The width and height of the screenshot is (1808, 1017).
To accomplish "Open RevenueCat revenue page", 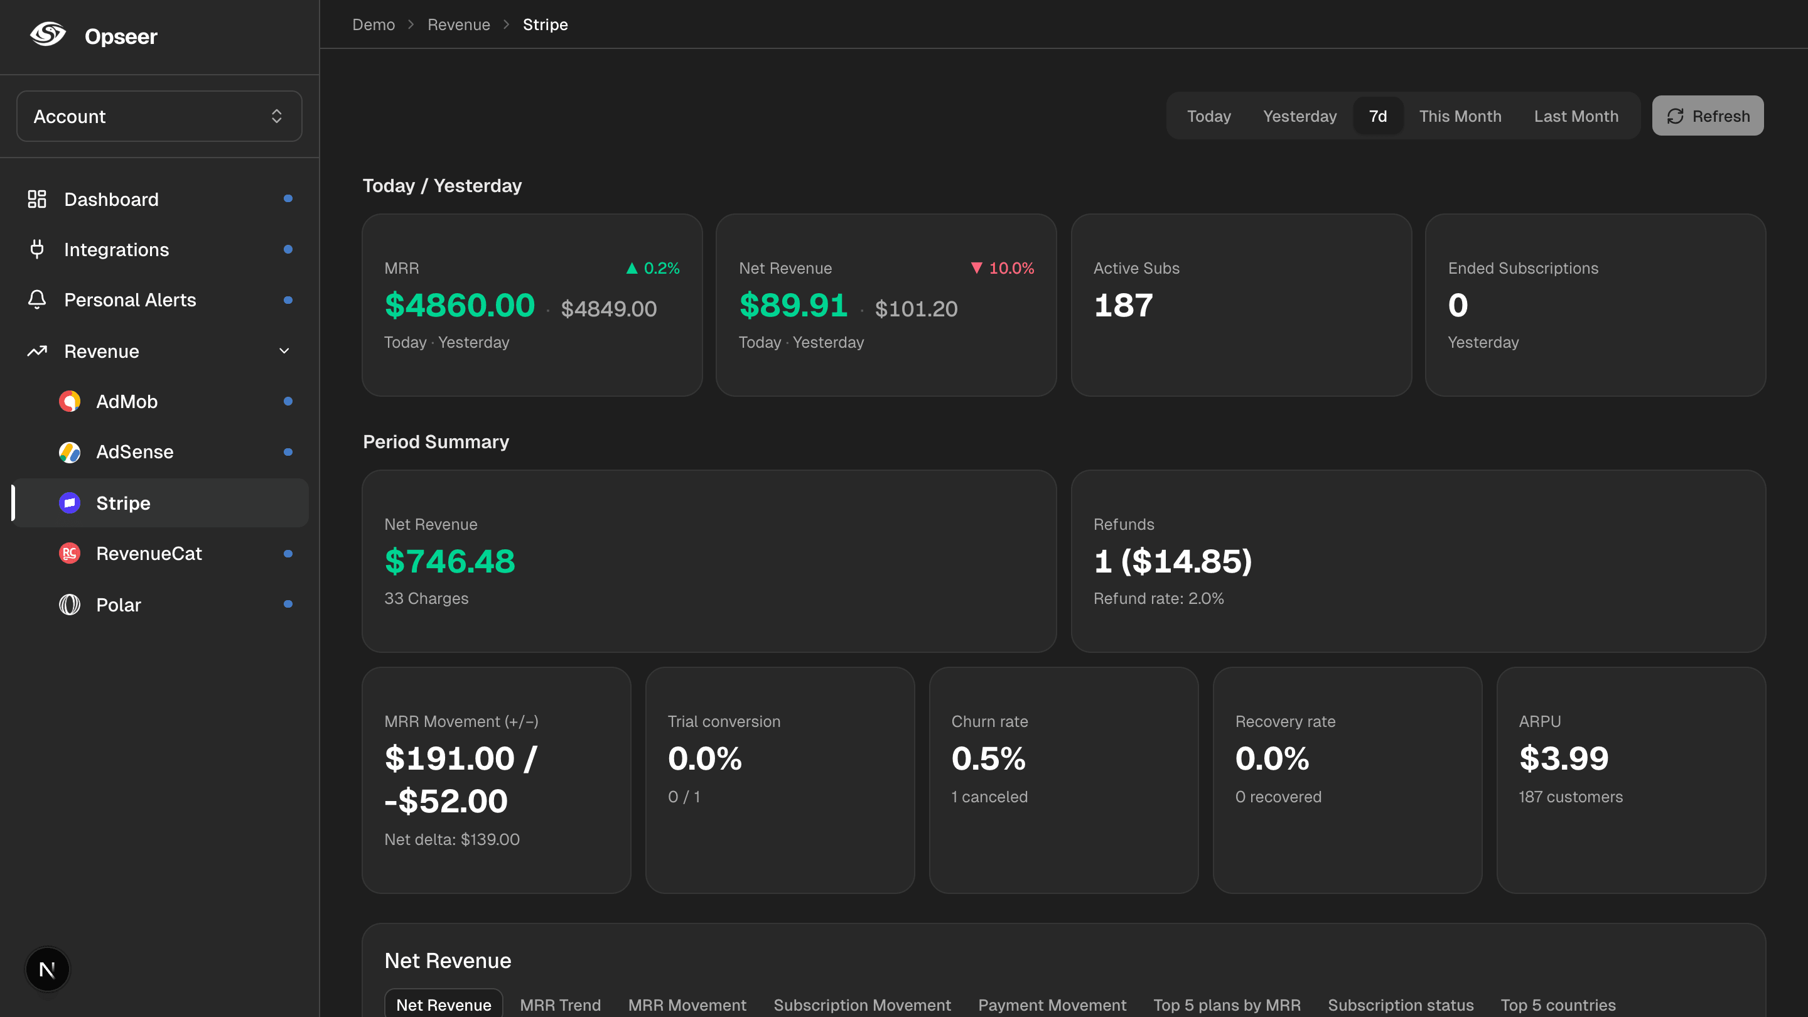I will click(x=160, y=554).
